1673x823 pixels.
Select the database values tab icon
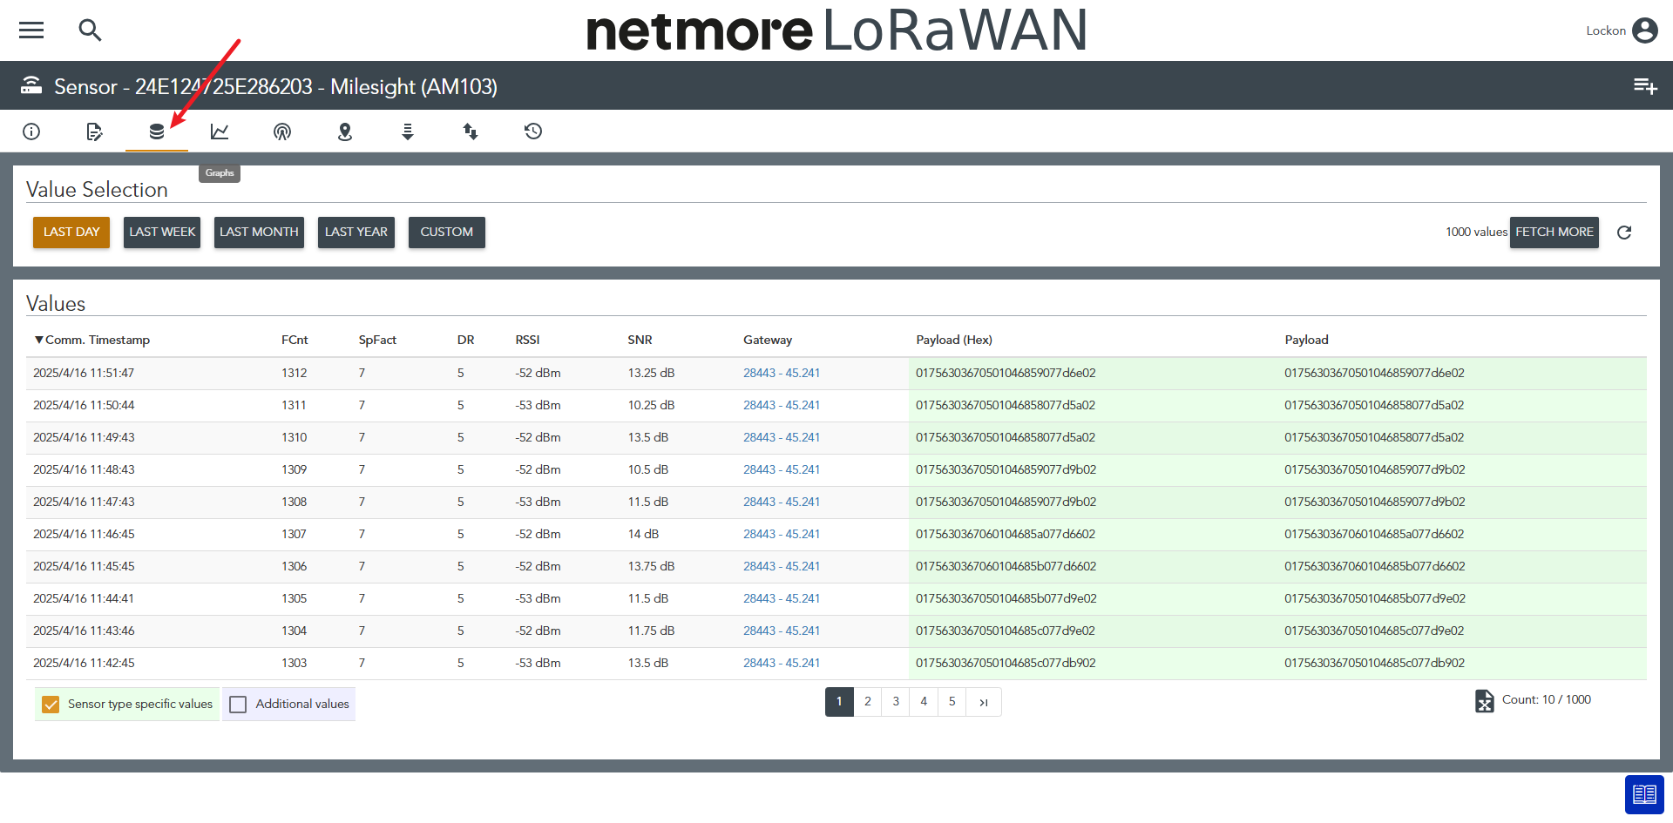click(x=157, y=132)
